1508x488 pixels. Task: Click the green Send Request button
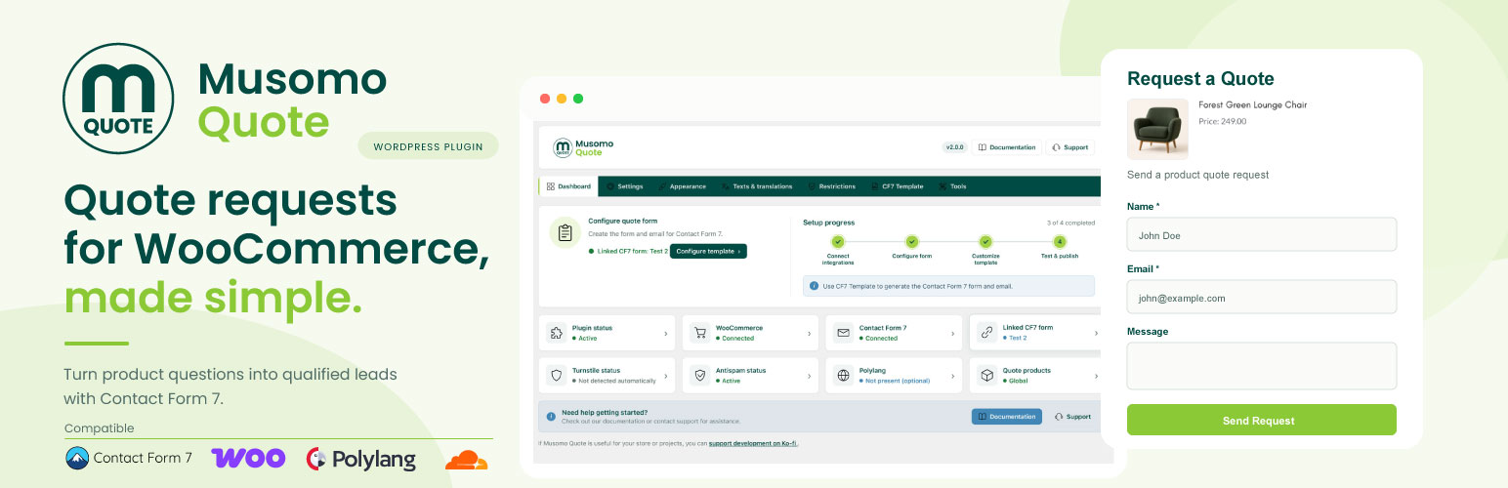point(1261,420)
